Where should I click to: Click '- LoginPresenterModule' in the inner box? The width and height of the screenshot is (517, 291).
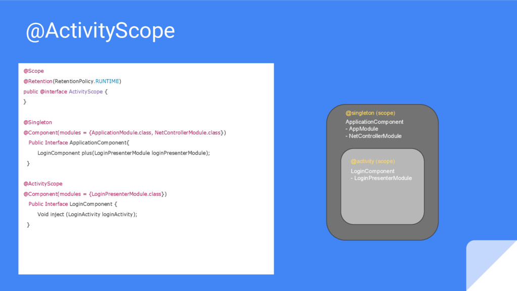(381, 178)
